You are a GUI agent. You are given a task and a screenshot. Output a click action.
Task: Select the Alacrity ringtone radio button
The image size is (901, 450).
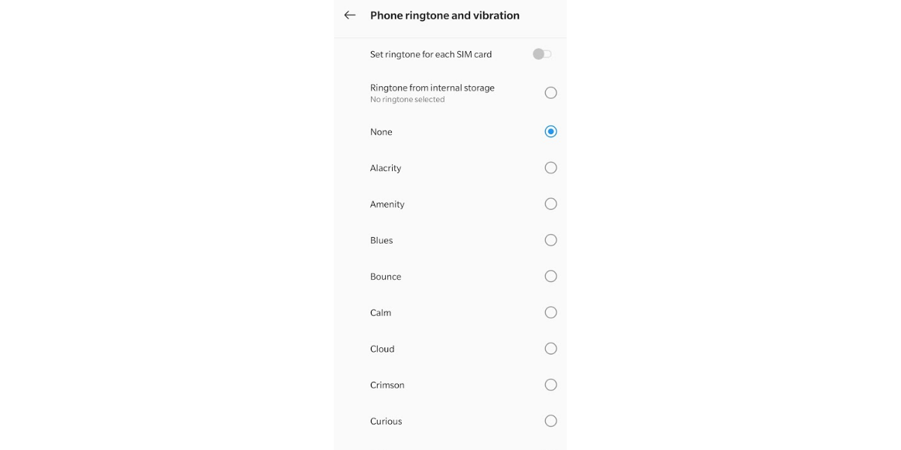[550, 167]
